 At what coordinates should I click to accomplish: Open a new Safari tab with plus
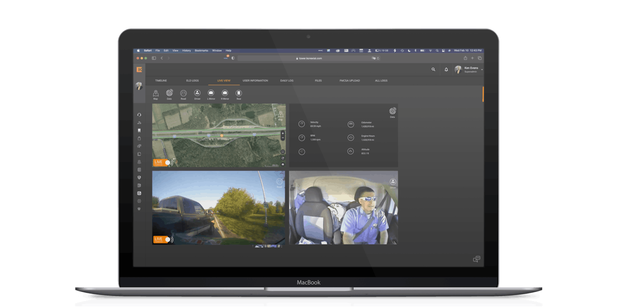(472, 58)
